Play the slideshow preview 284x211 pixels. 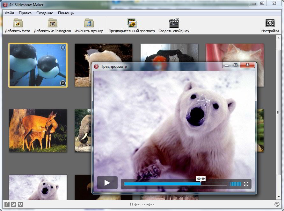[107, 183]
